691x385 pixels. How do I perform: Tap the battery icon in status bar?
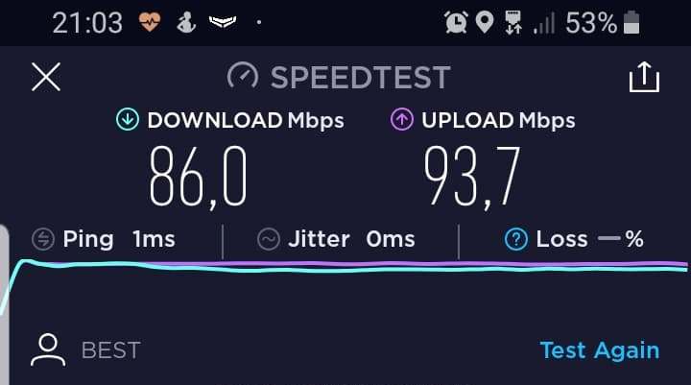pyautogui.click(x=631, y=22)
